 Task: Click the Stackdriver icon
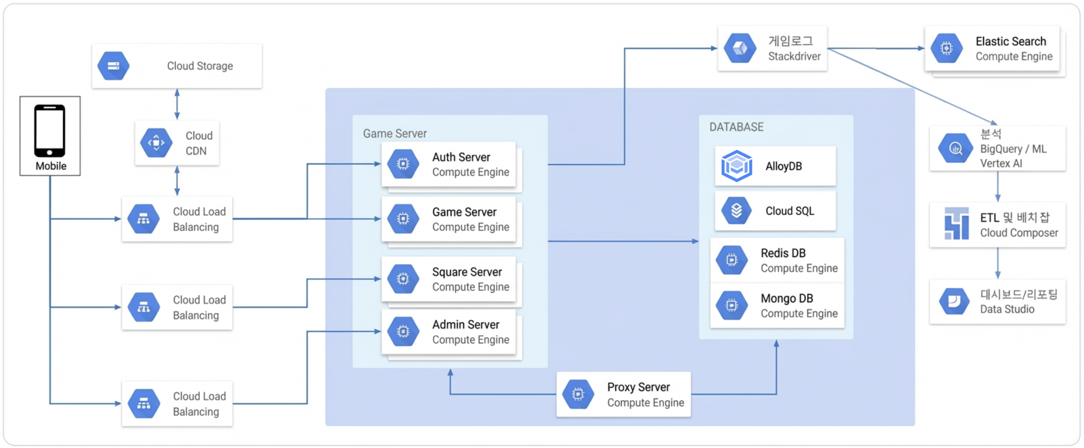[740, 48]
